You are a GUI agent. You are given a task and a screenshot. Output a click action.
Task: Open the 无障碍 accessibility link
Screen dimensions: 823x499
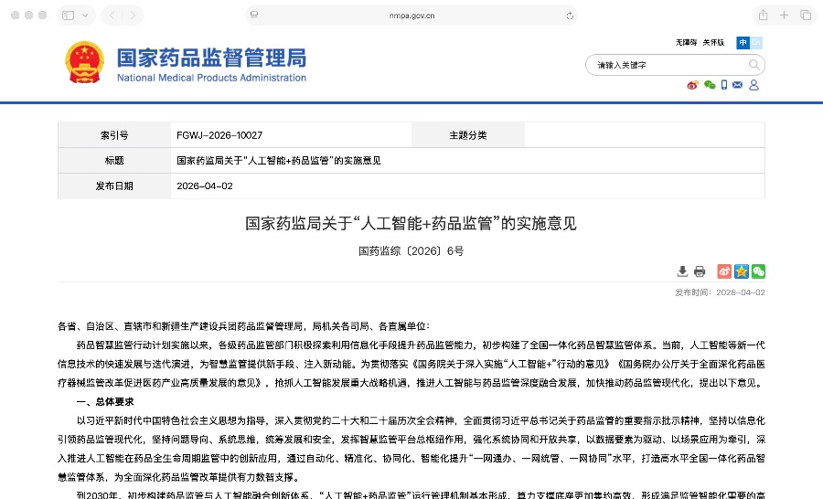pyautogui.click(x=686, y=43)
